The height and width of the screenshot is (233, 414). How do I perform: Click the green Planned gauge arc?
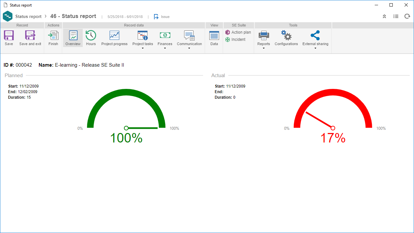126,93
